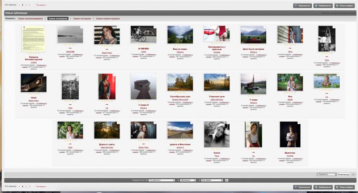Tick the checkbox on 'У озера II' thumbnail

tap(155, 75)
